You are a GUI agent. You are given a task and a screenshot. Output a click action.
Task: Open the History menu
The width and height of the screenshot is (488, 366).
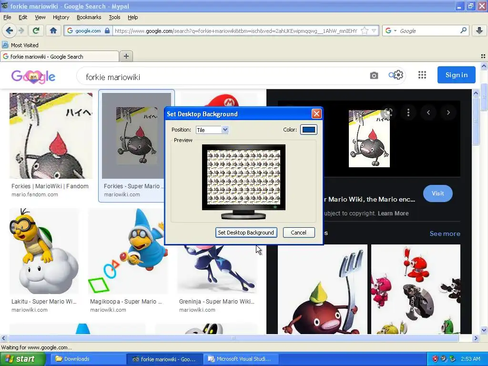(61, 17)
